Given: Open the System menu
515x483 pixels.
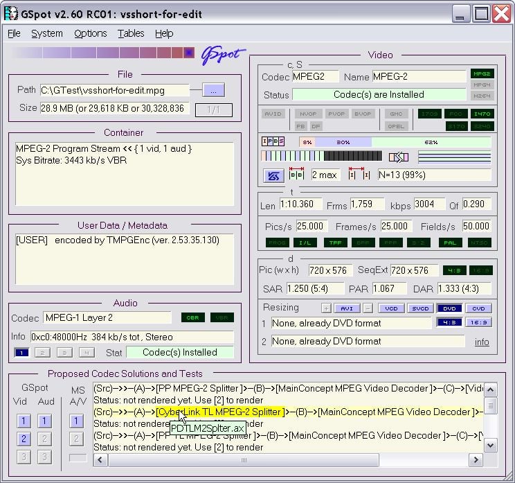Looking at the screenshot, I should point(46,33).
